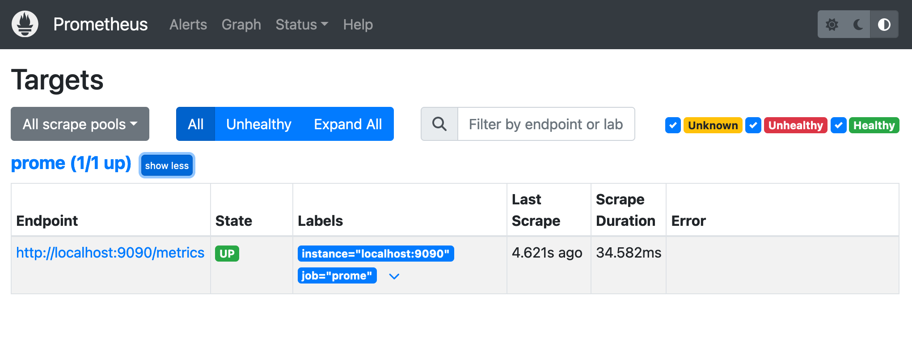Click the Prometheus flame logo icon
The height and width of the screenshot is (364, 912).
pos(25,24)
